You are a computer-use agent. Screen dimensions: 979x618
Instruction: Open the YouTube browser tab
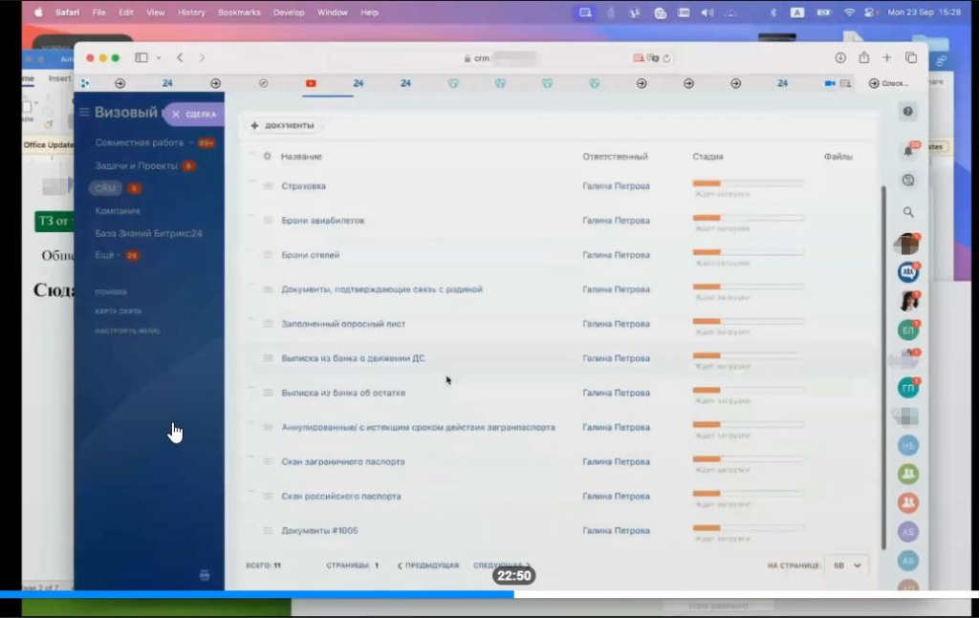pyautogui.click(x=311, y=84)
